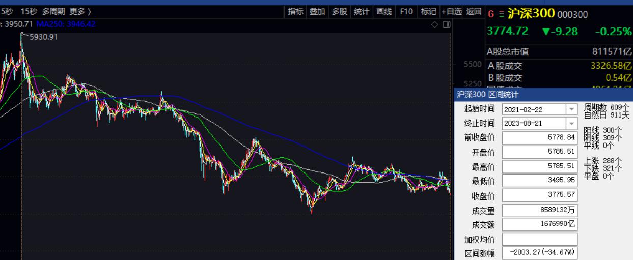Click the 收盘价 value field
The height and width of the screenshot is (260, 633).
(x=540, y=195)
